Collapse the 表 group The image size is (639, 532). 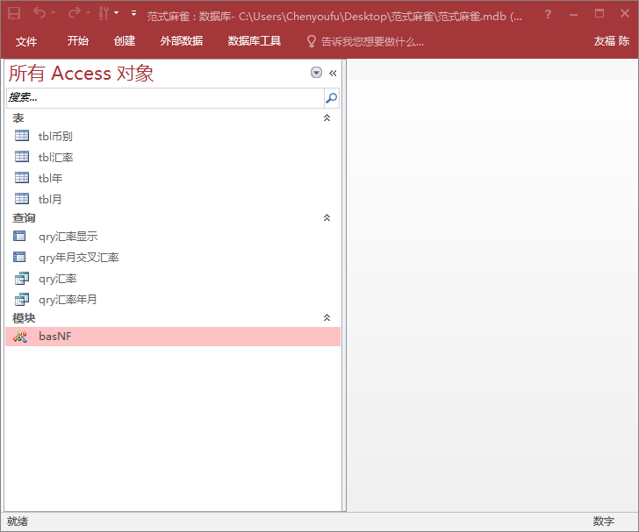click(327, 118)
